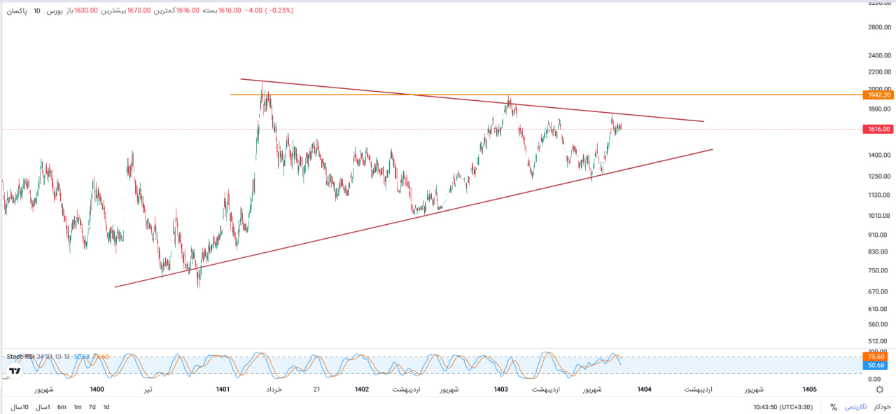Open chart settings gear icon
This screenshot has height=414, width=896.
point(879,389)
